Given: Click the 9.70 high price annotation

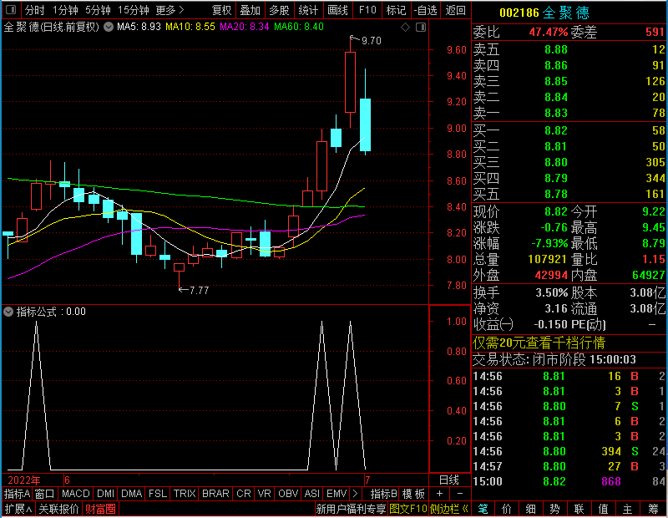Looking at the screenshot, I should tap(371, 40).
